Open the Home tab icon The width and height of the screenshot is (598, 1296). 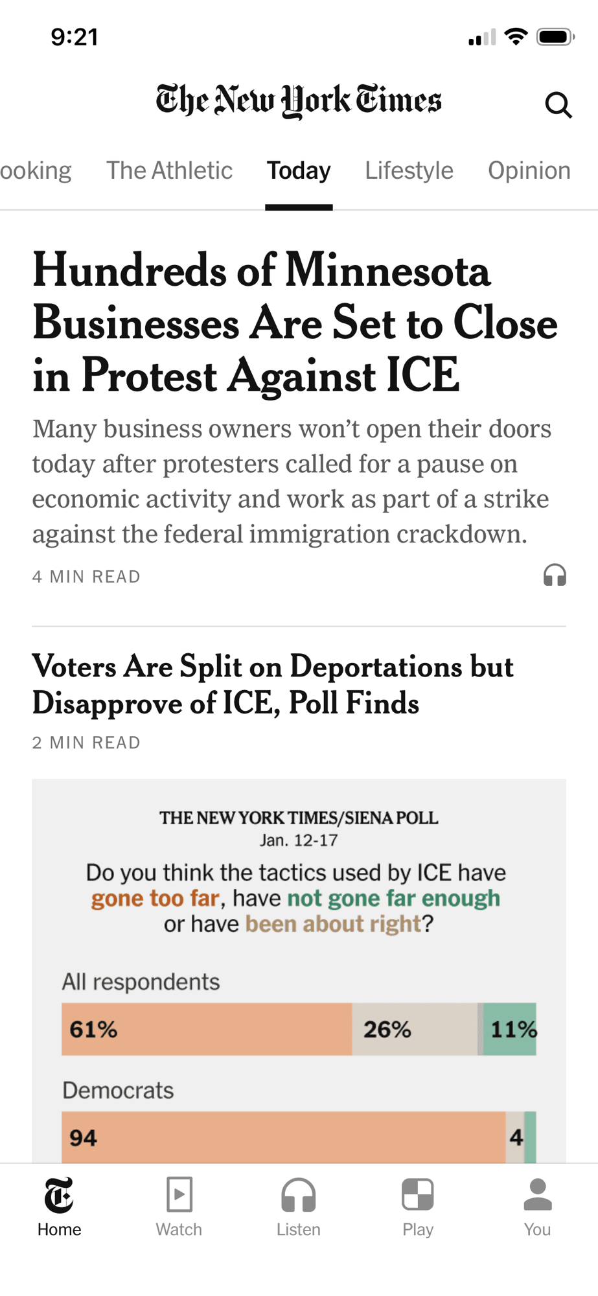[59, 1206]
